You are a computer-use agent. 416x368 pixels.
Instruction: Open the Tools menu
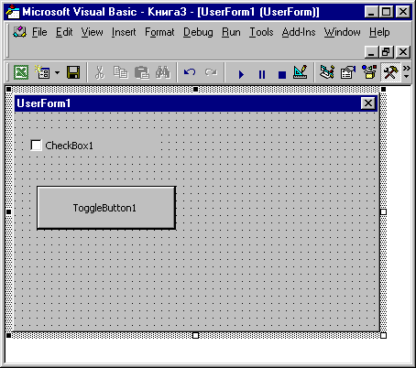[261, 32]
